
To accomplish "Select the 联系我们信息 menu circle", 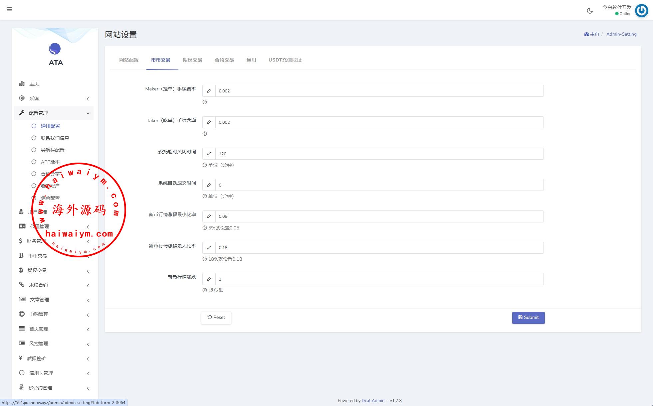I will (x=34, y=138).
